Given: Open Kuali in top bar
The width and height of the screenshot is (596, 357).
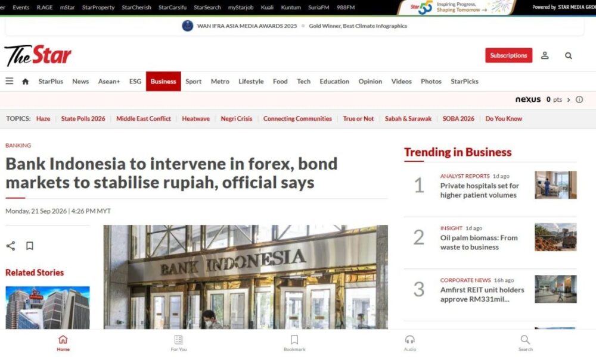Looking at the screenshot, I should pyautogui.click(x=267, y=7).
